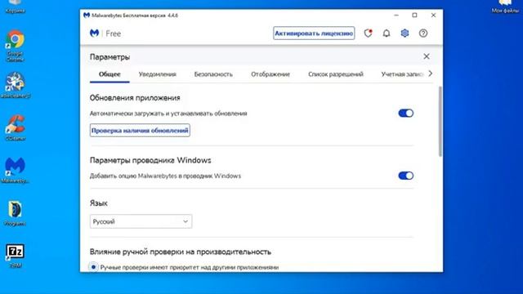Select manual scans priority over other applications
This screenshot has height=294, width=523.
pyautogui.click(x=93, y=267)
